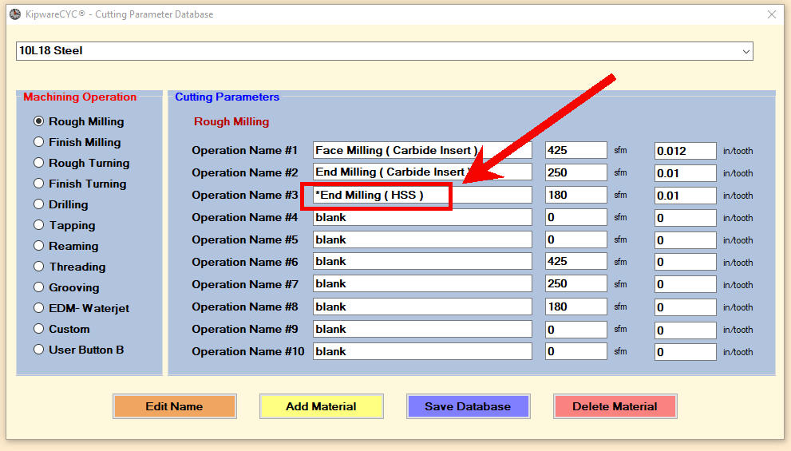Click the Operation Name #10 sfm value field

[x=576, y=351]
